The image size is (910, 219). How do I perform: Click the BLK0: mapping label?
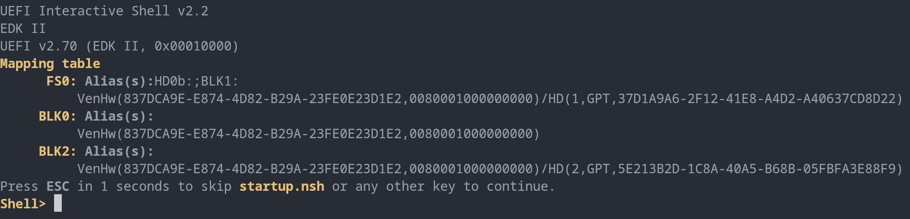pos(57,116)
